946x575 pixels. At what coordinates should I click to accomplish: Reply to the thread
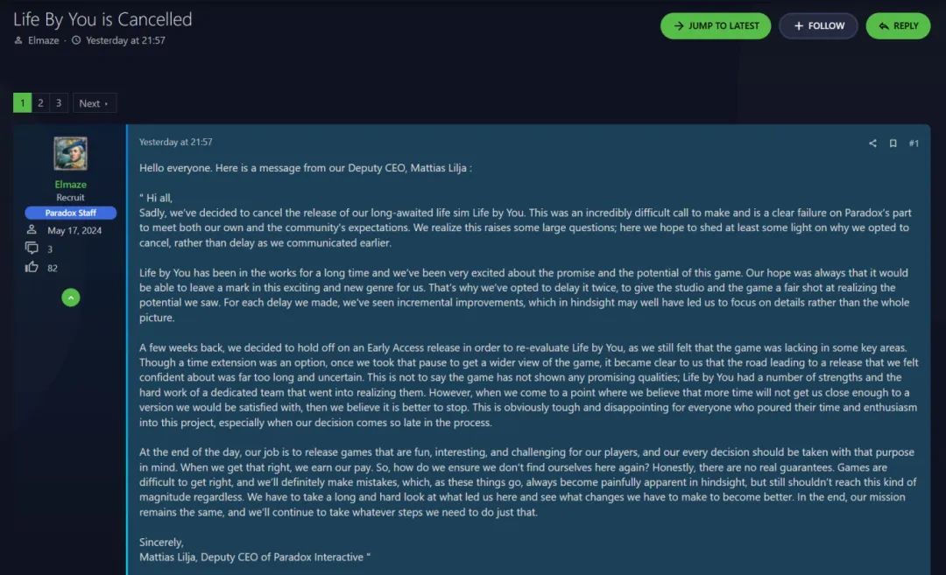point(898,26)
